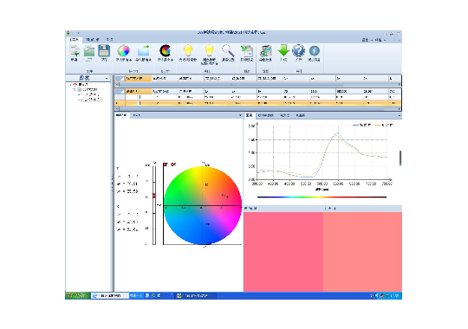This screenshot has width=468, height=329.
Task: Click the report table icon beside magnifier
Action: (247, 51)
